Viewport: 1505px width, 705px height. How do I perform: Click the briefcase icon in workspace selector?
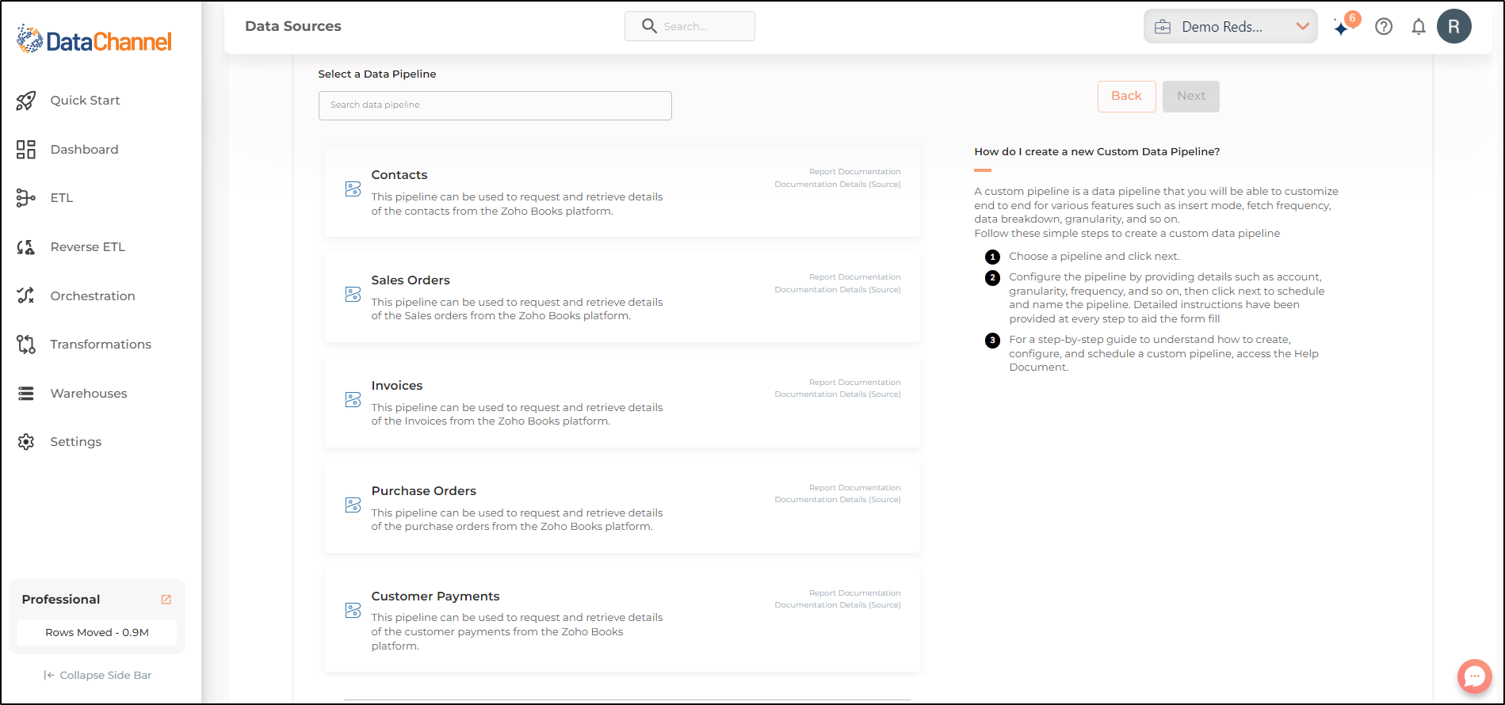(1163, 27)
